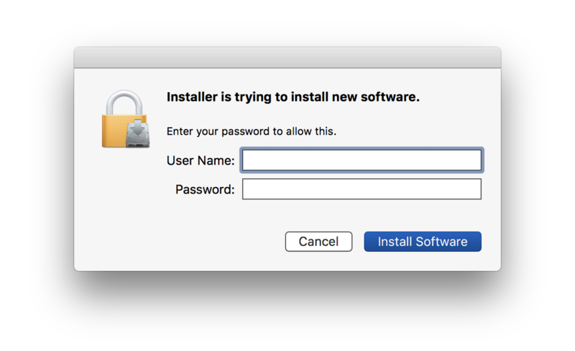Click the "Password:" label
The image size is (575, 351).
205,190
